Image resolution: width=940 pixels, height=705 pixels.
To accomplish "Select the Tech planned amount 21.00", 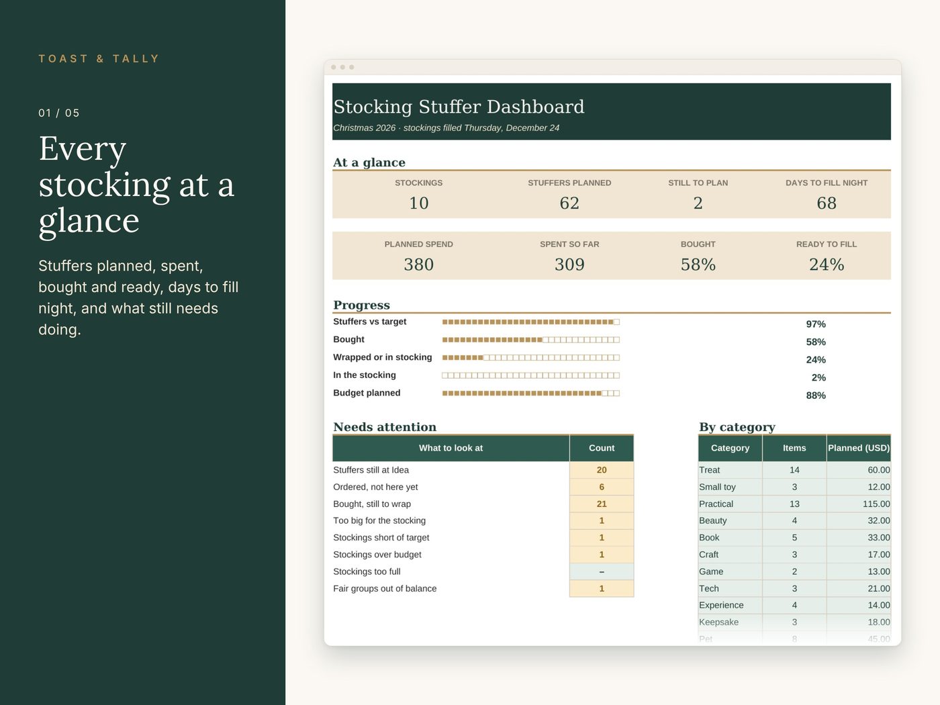I will (x=859, y=588).
